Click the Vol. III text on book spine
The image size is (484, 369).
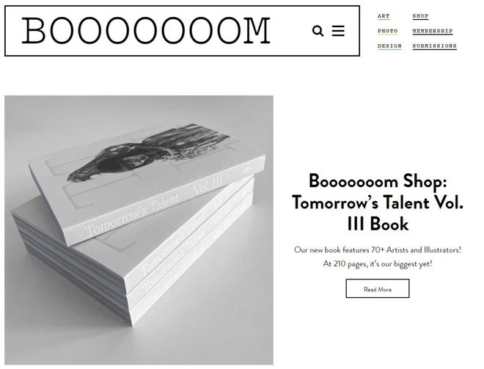pos(208,186)
